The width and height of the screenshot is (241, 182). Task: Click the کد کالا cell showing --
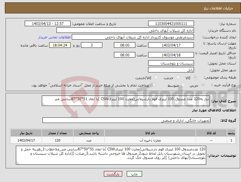point(211,140)
